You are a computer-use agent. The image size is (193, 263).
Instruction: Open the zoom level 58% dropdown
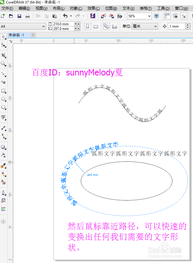coord(149,16)
